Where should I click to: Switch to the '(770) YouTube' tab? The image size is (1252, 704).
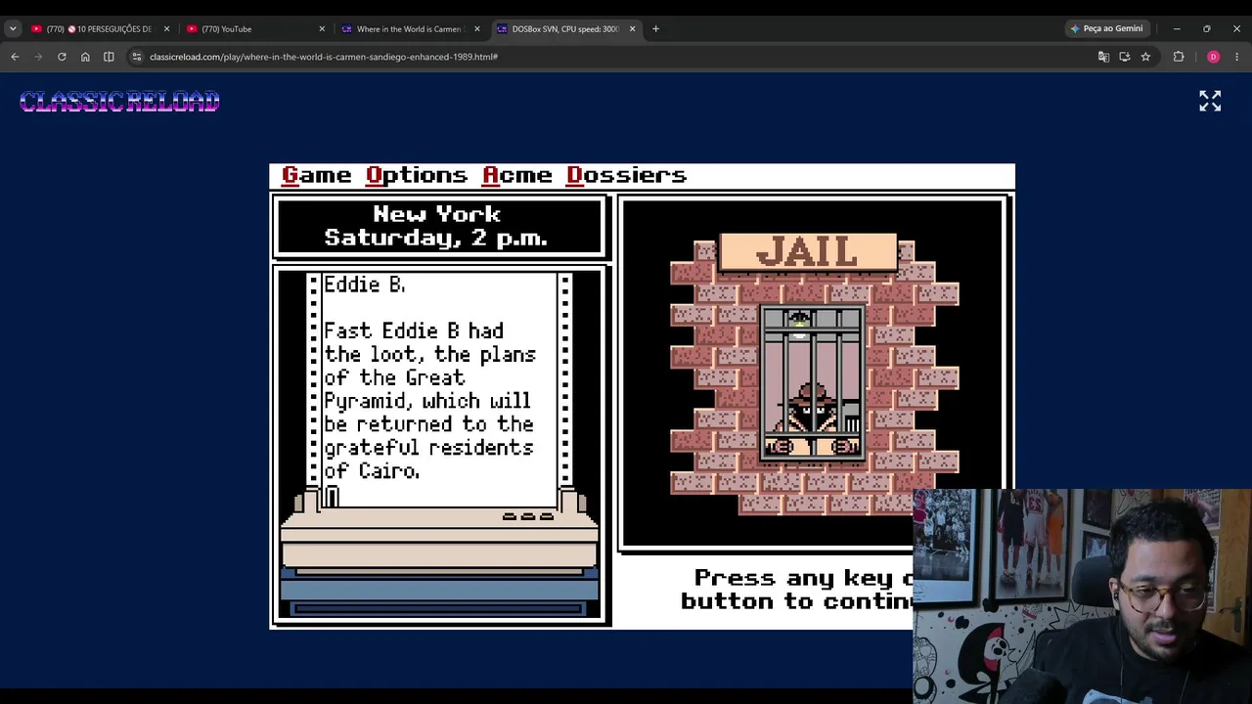point(255,29)
